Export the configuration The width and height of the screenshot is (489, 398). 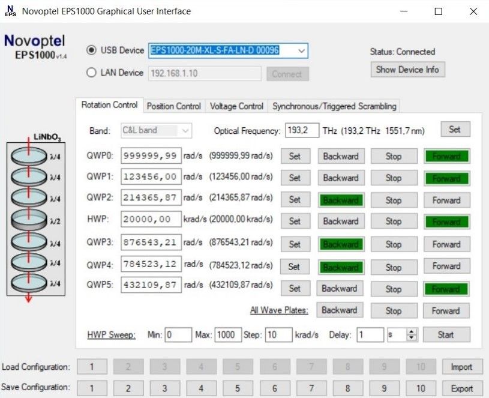(x=462, y=388)
